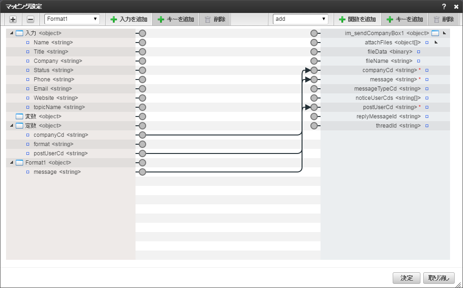Viewport: 463px width, 288px height.
Task: Click the mapping node circle next to postUserCd
Action: [x=315, y=107]
